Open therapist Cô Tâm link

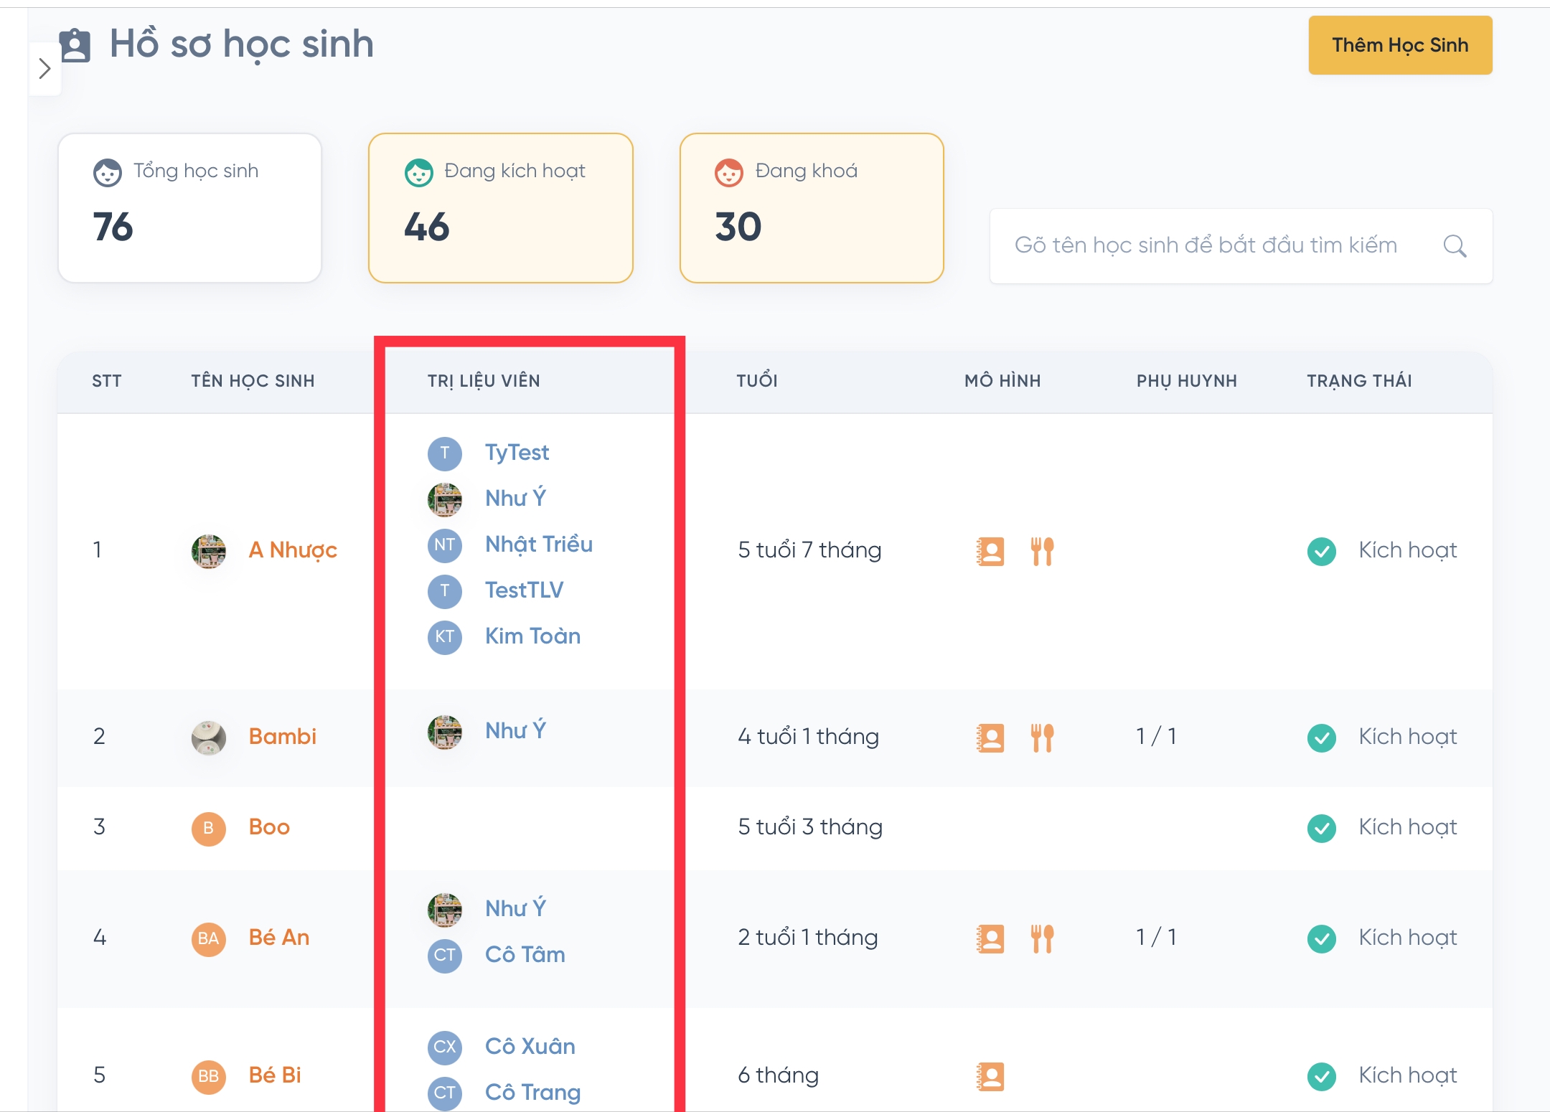[x=525, y=955]
